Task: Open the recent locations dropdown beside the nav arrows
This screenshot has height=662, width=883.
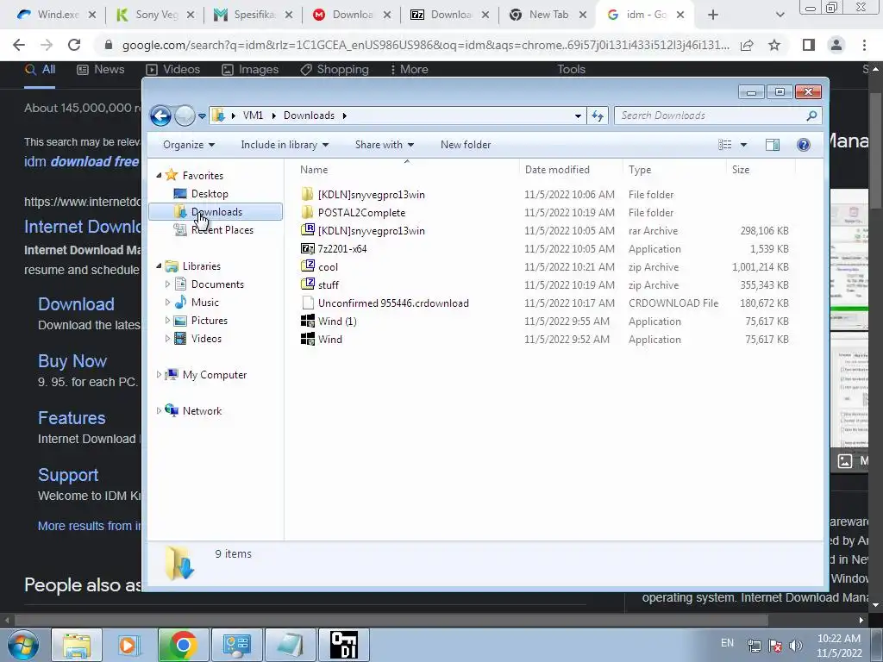Action: click(202, 116)
